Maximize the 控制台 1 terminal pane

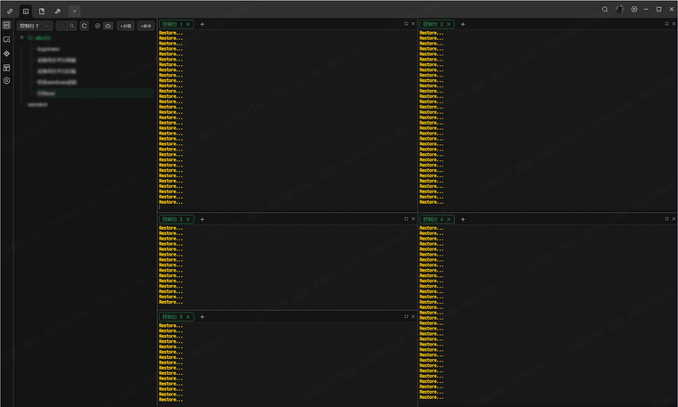[406, 24]
